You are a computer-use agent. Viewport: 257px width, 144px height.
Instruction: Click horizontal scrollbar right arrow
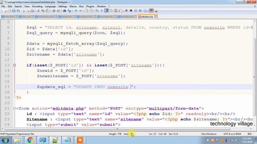point(251,129)
